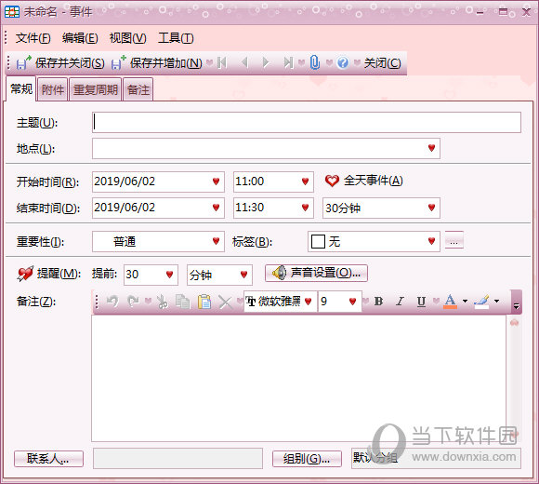
Task: Open the 编辑(E) menu
Action: (x=80, y=38)
